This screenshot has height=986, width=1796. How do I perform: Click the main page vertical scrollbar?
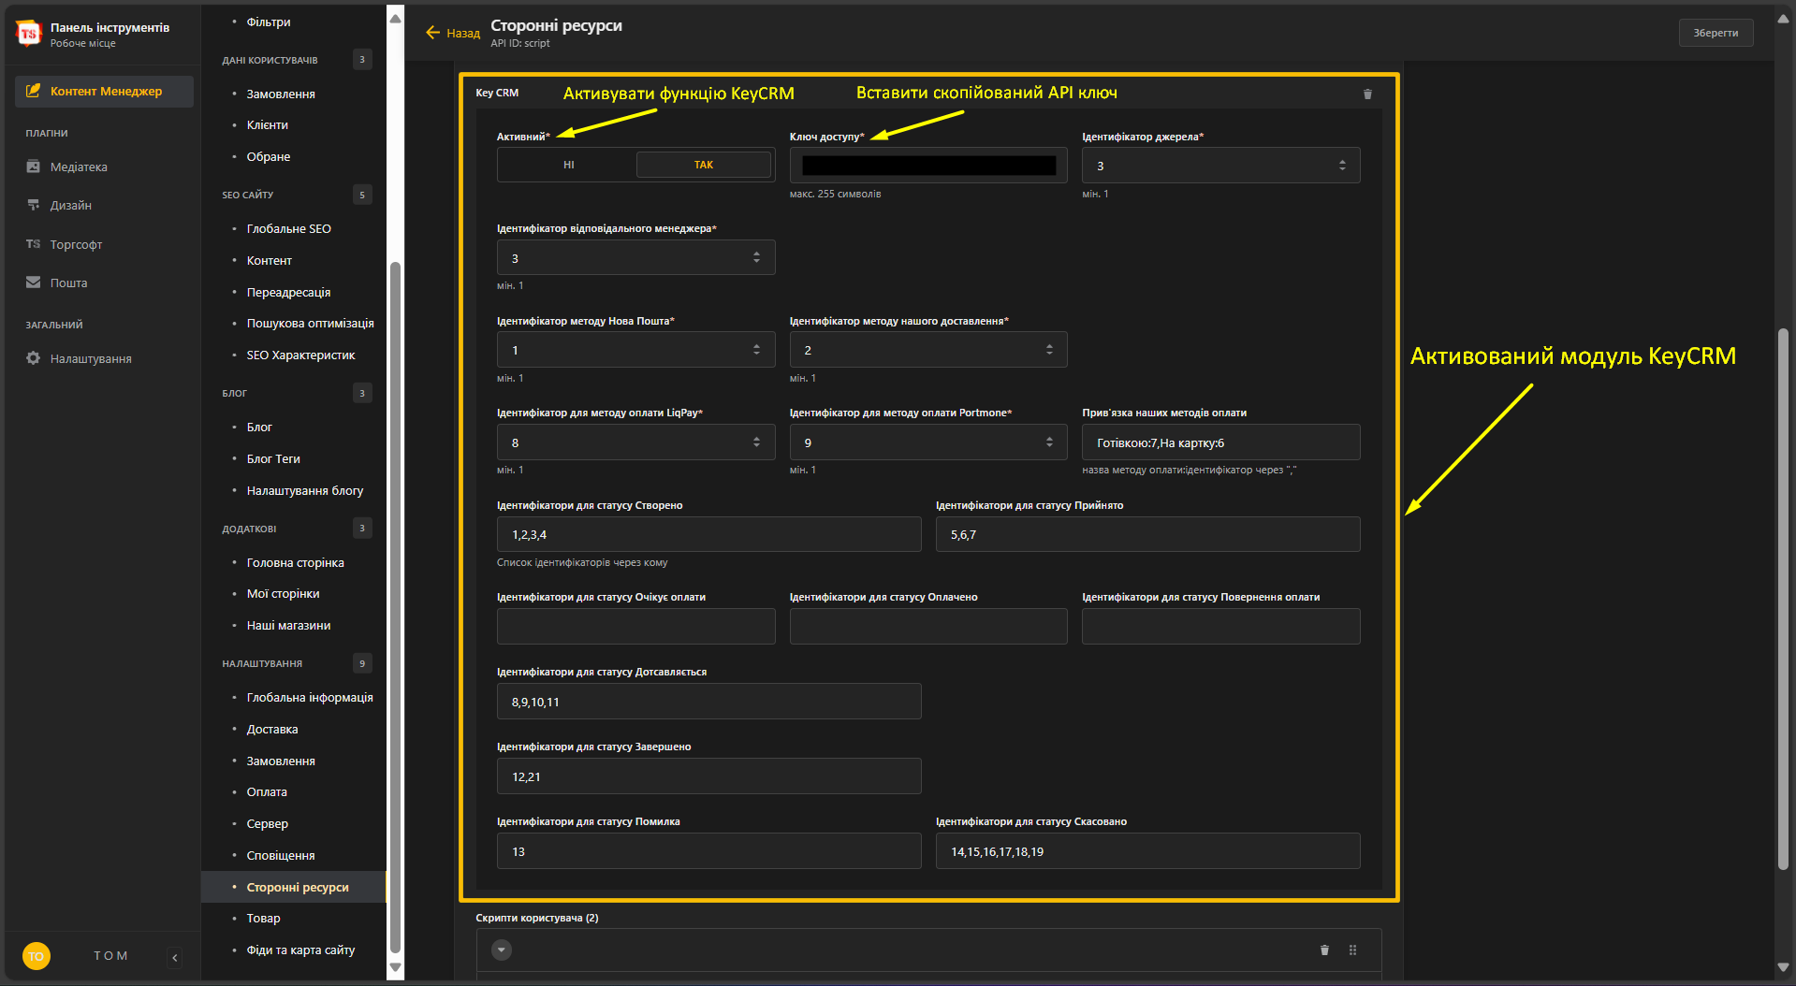point(1783,599)
